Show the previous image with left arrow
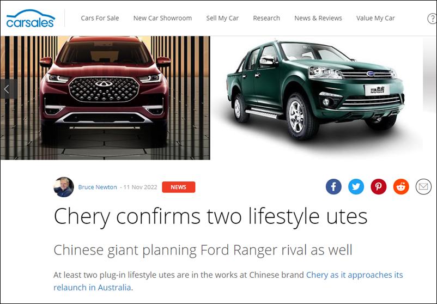The width and height of the screenshot is (437, 304). click(x=8, y=89)
